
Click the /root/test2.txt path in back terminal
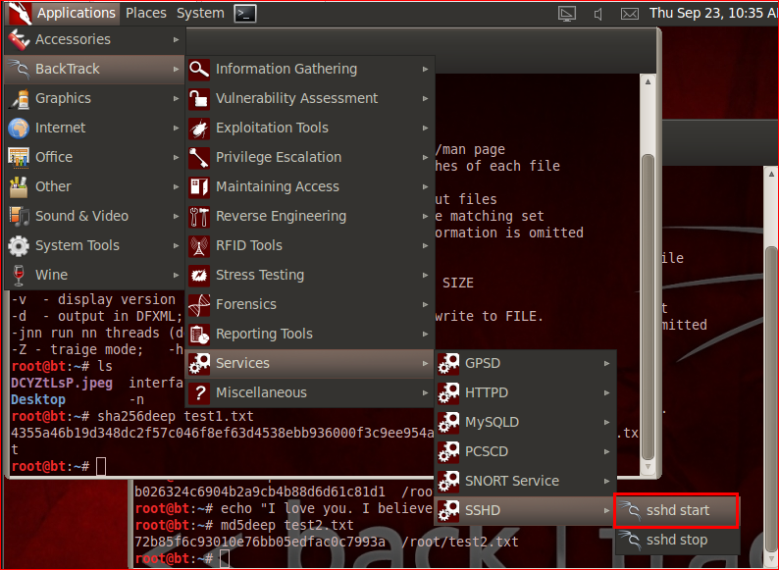[x=459, y=542]
